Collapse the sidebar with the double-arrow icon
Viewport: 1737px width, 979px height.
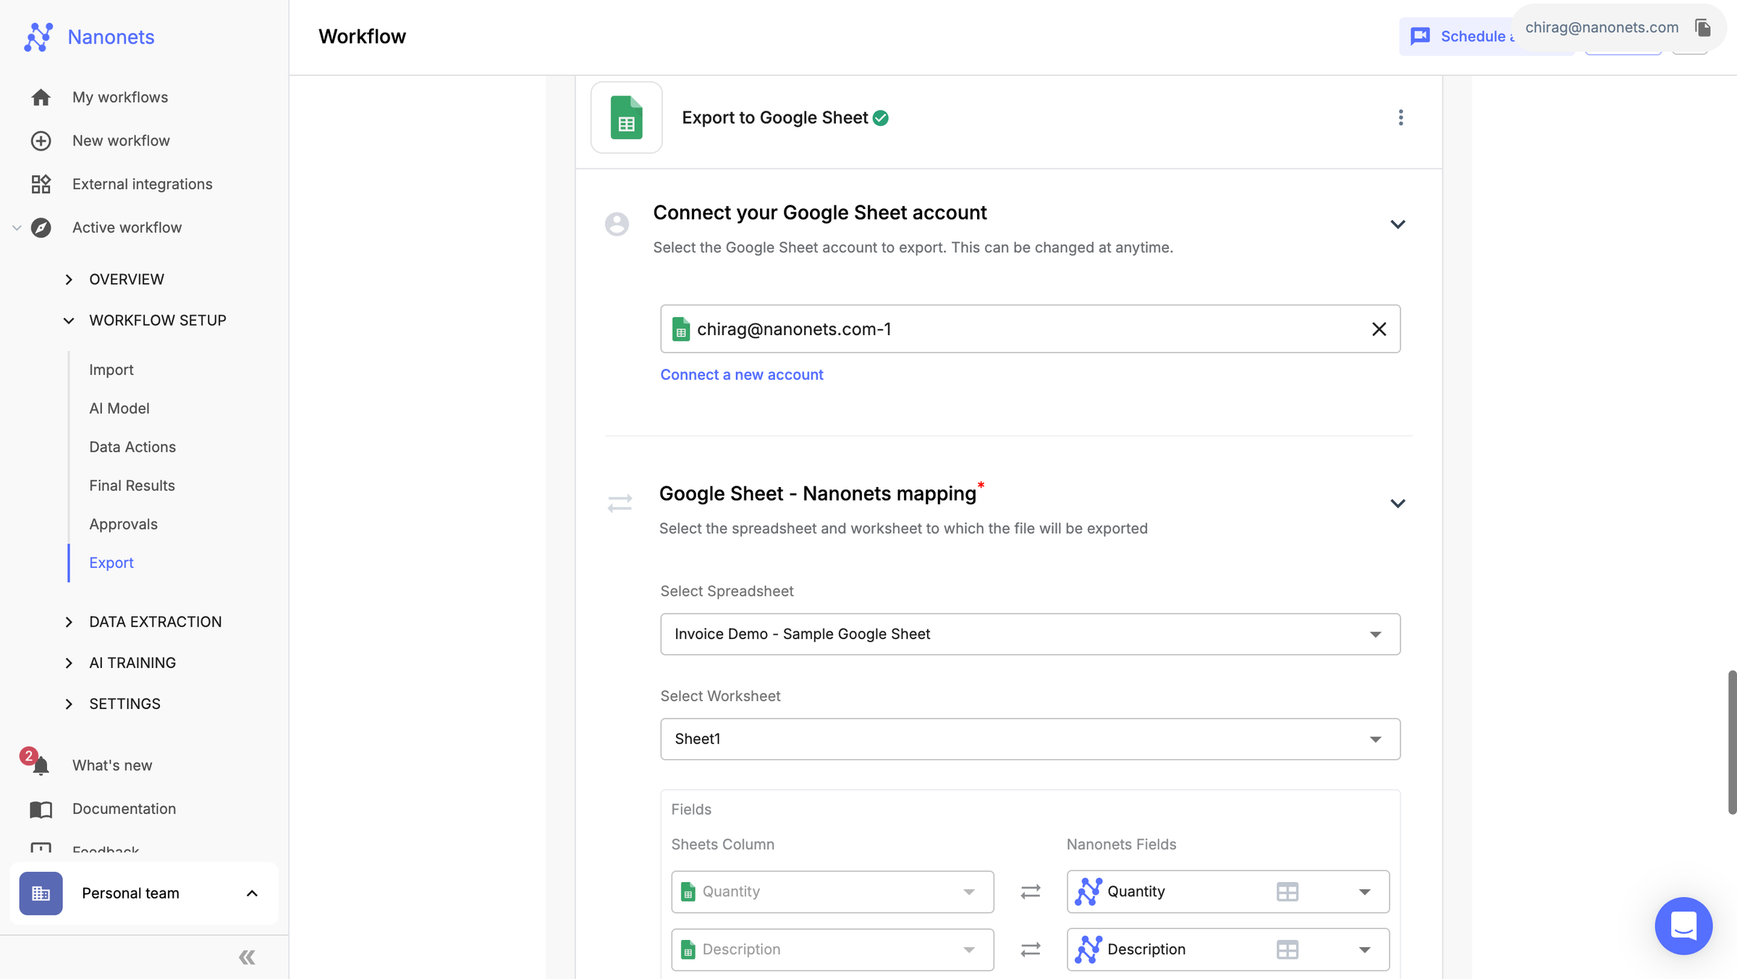[x=247, y=957]
